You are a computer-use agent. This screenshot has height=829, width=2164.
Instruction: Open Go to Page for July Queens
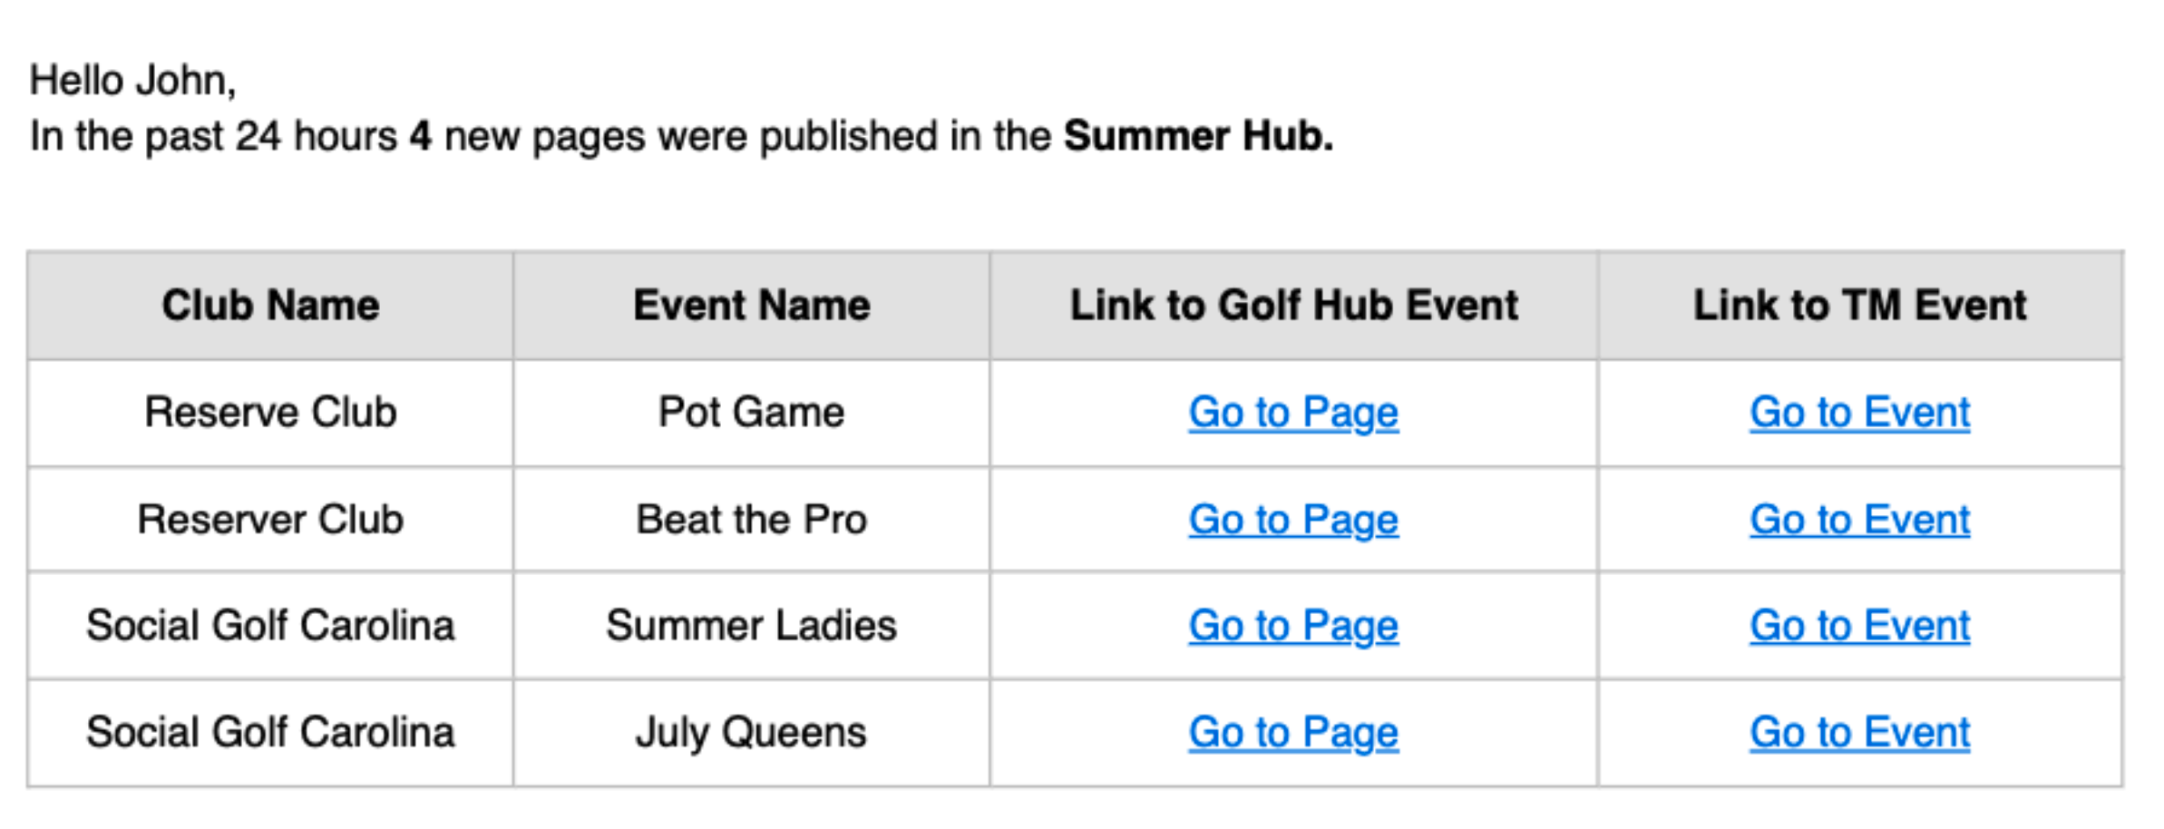click(x=1293, y=734)
